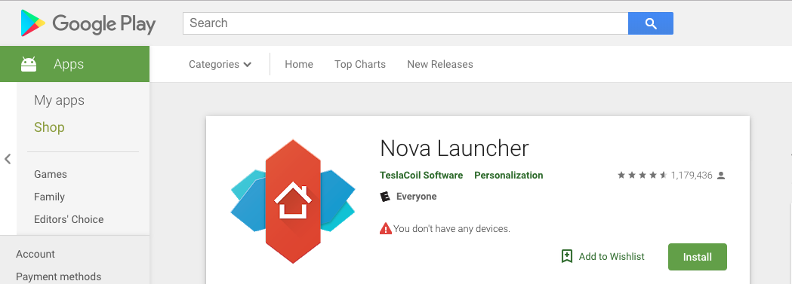Viewport: 792px width, 284px height.
Task: Expand the Categories dropdown
Action: click(x=220, y=65)
